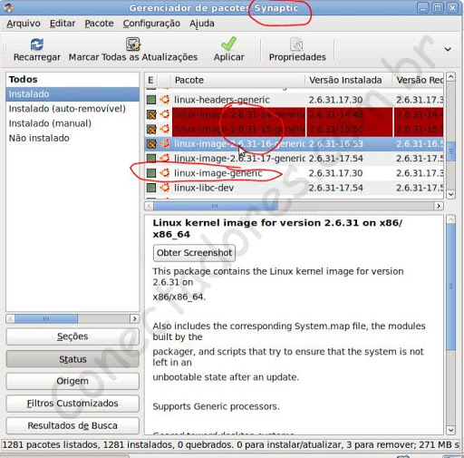This screenshot has height=458, width=464.
Task: Select Não instalado filter
Action: (72, 138)
